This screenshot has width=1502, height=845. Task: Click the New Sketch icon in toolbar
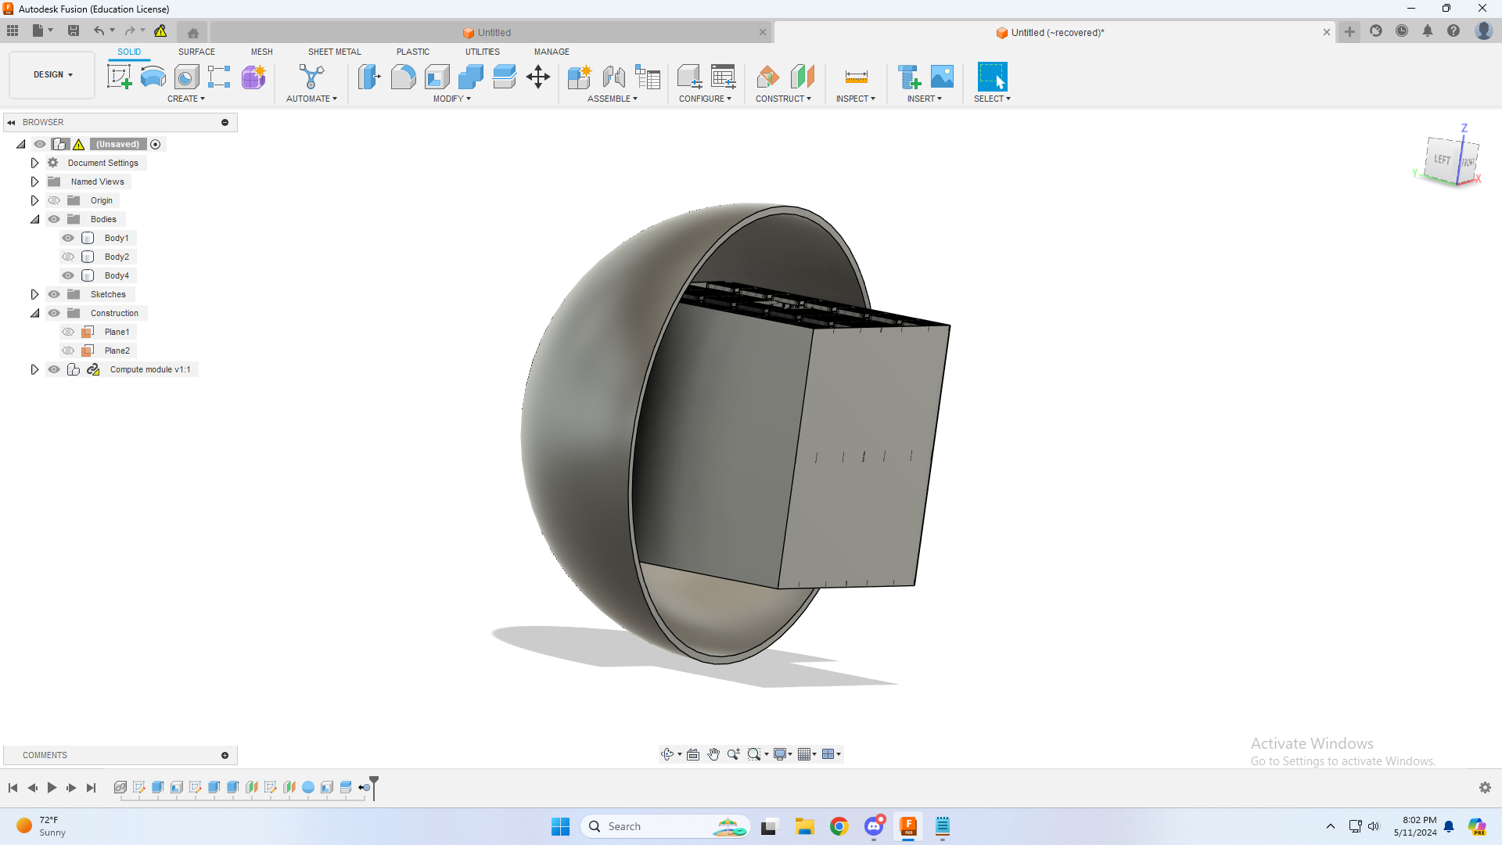click(120, 77)
